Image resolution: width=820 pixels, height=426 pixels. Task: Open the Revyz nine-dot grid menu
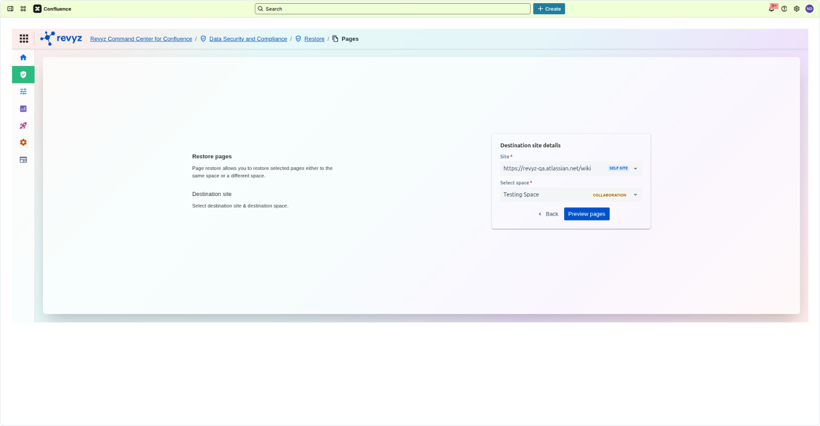tap(24, 39)
